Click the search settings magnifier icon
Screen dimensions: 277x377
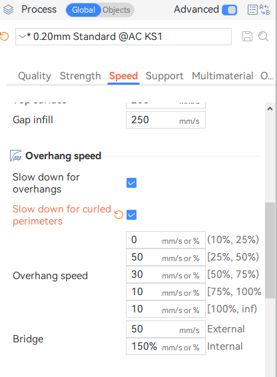[x=263, y=37]
